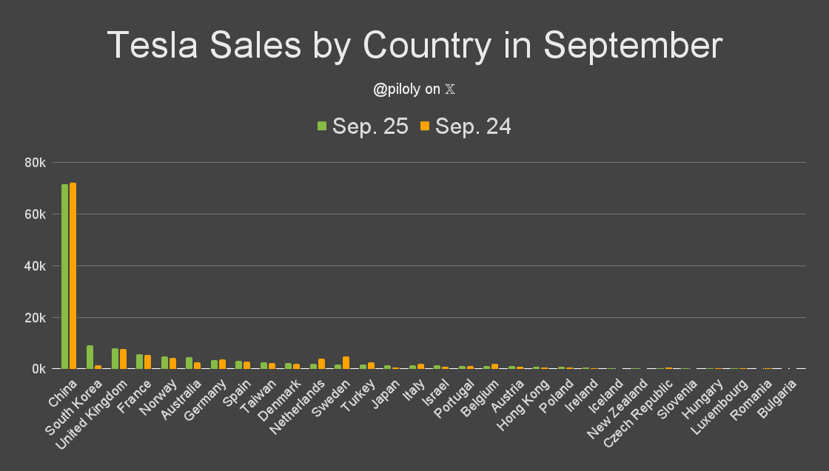Viewport: 829px width, 471px height.
Task: Click the green Sep. 25 legend swatch
Action: [x=322, y=126]
